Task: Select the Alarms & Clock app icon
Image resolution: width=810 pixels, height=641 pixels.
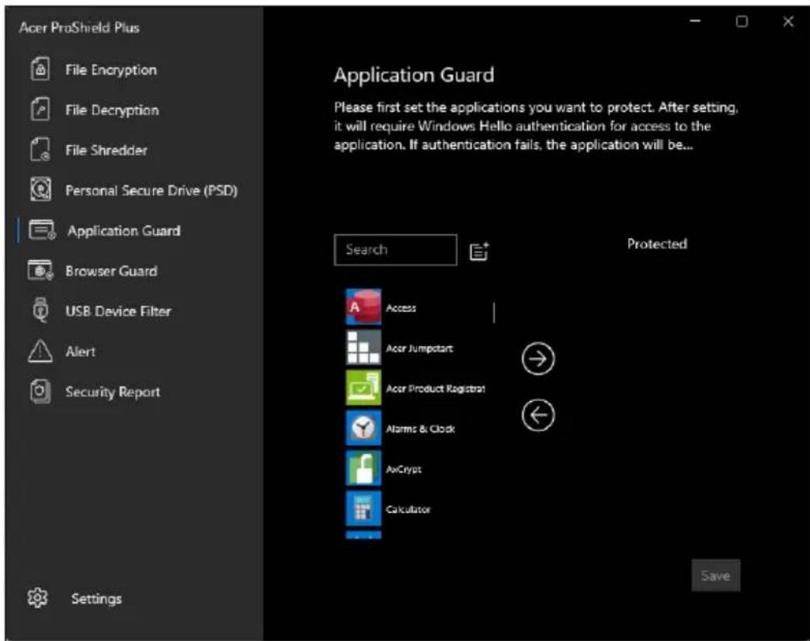Action: (363, 428)
